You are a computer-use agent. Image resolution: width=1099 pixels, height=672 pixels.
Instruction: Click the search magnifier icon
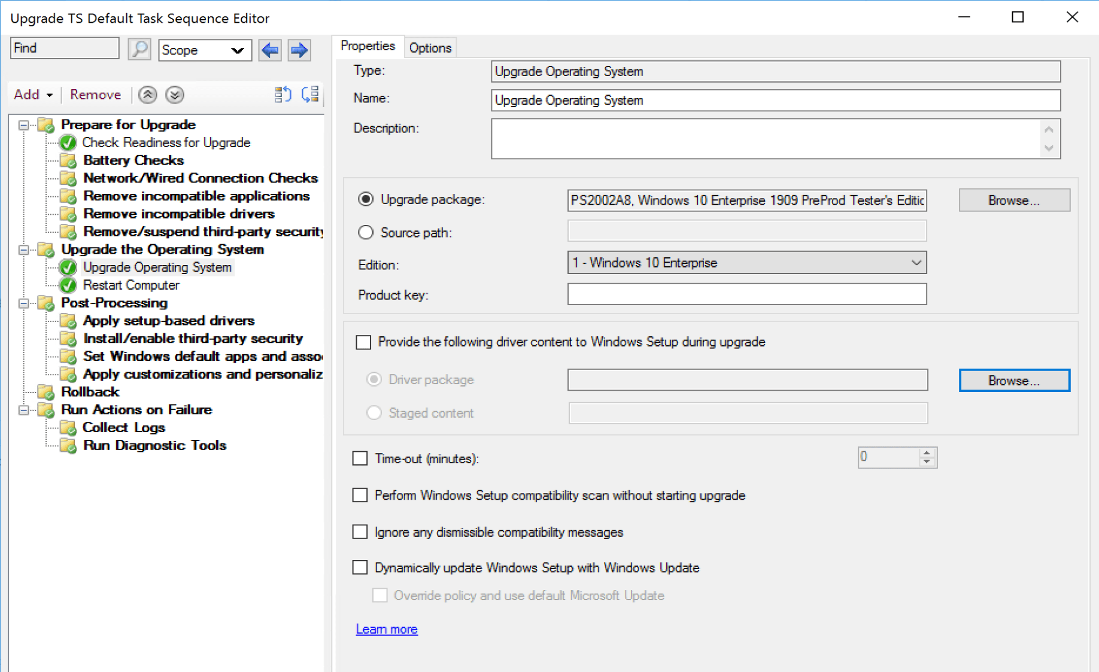click(x=139, y=49)
